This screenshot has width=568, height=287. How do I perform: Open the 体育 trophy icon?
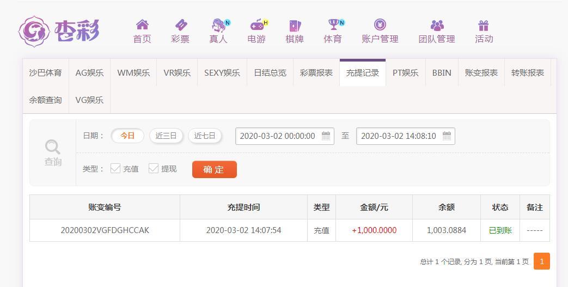point(333,25)
